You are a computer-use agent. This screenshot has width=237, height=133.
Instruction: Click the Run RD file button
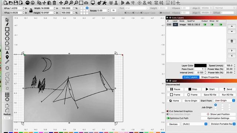[227, 95]
